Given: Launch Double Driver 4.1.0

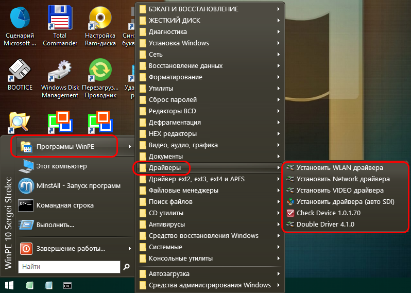Looking at the screenshot, I should point(345,225).
